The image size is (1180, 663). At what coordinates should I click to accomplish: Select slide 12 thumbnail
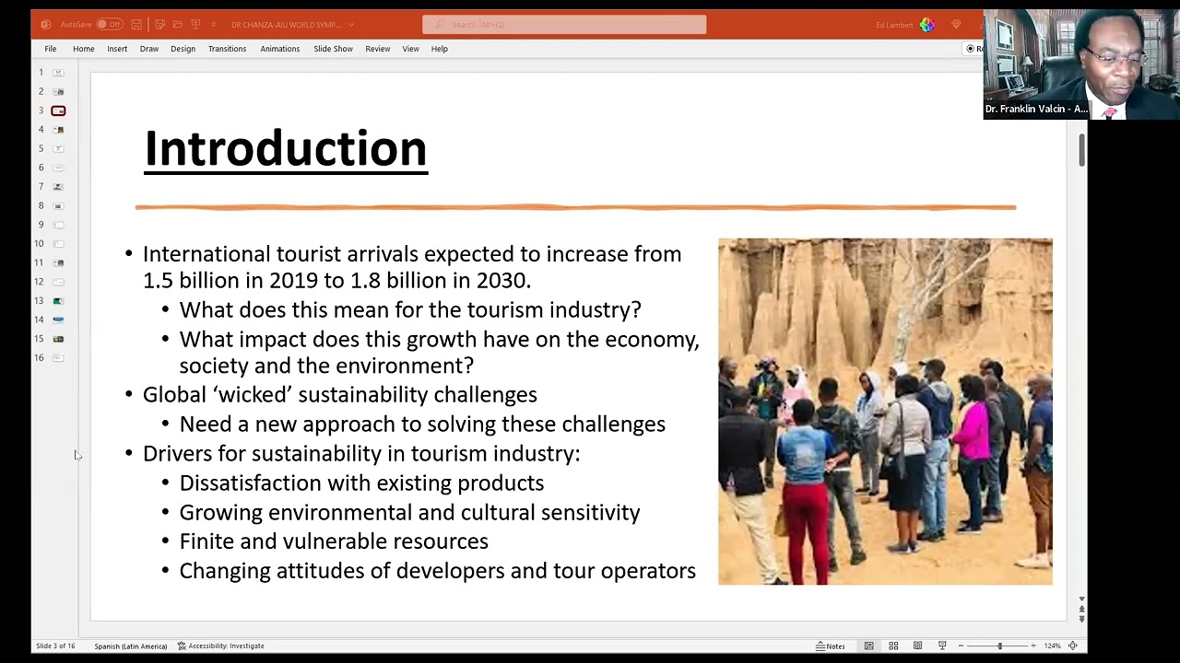(58, 282)
